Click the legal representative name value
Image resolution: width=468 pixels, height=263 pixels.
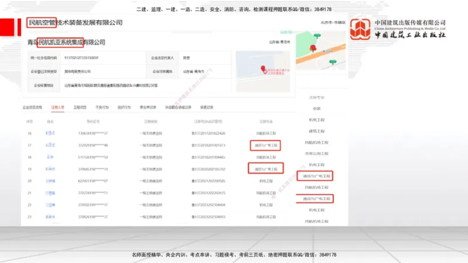pos(186,58)
